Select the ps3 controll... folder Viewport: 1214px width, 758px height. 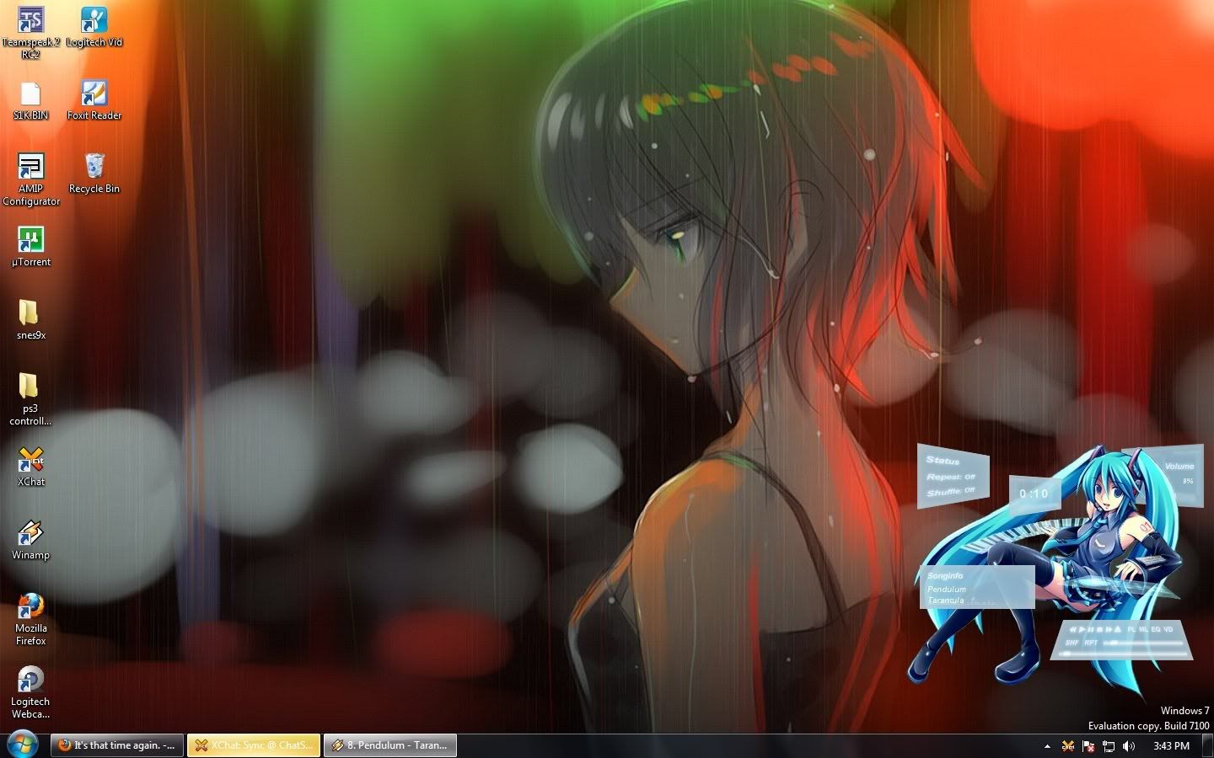[x=30, y=399]
